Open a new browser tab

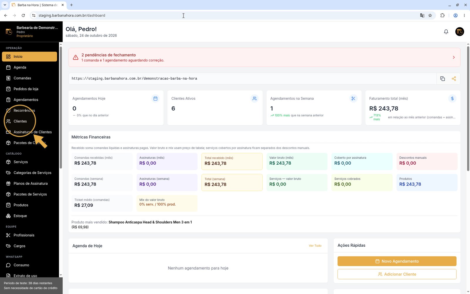(71, 5)
